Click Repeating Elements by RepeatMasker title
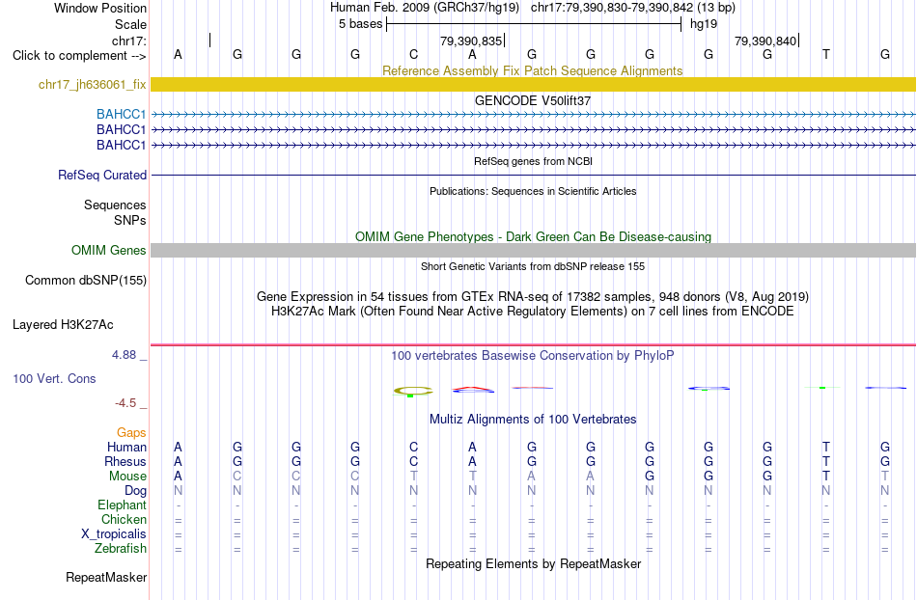The width and height of the screenshot is (917, 600). coord(533,563)
